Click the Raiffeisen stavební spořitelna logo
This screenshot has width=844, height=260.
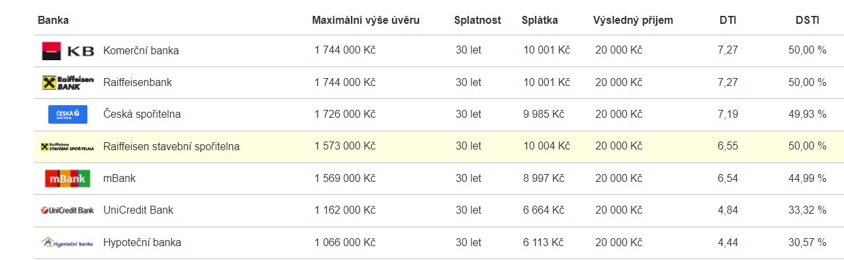68,147
